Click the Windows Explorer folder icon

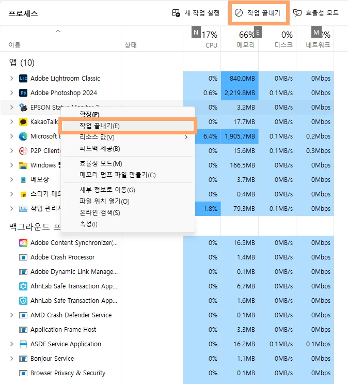(x=23, y=165)
